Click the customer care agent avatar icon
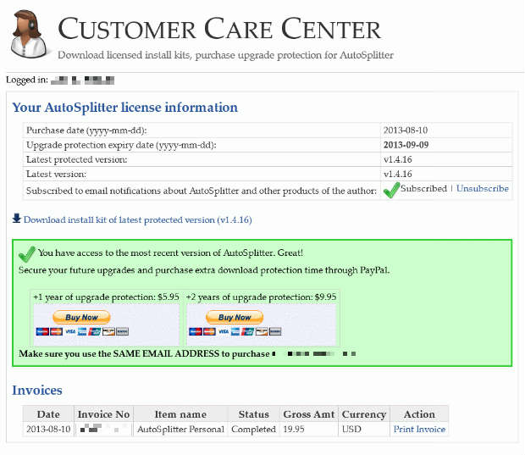 click(29, 34)
